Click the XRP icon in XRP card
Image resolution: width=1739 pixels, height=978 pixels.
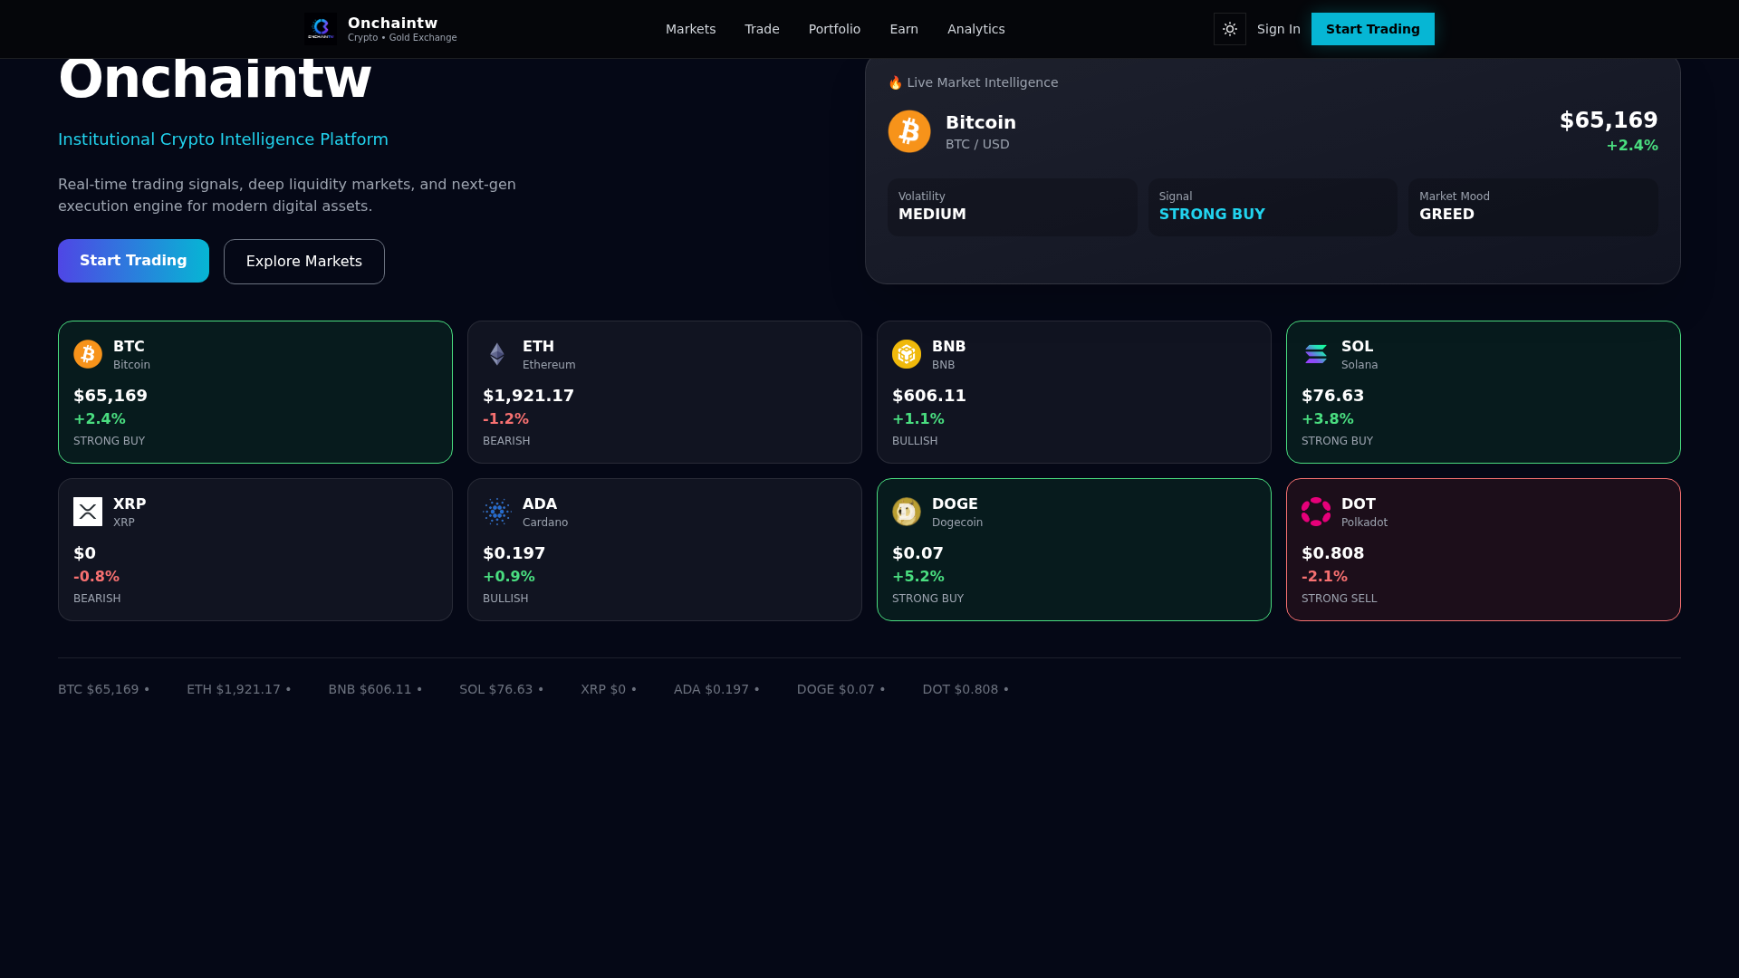point(88,512)
